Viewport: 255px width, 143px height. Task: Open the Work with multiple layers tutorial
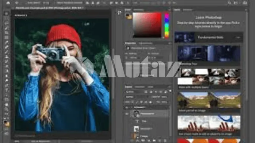pos(209,79)
